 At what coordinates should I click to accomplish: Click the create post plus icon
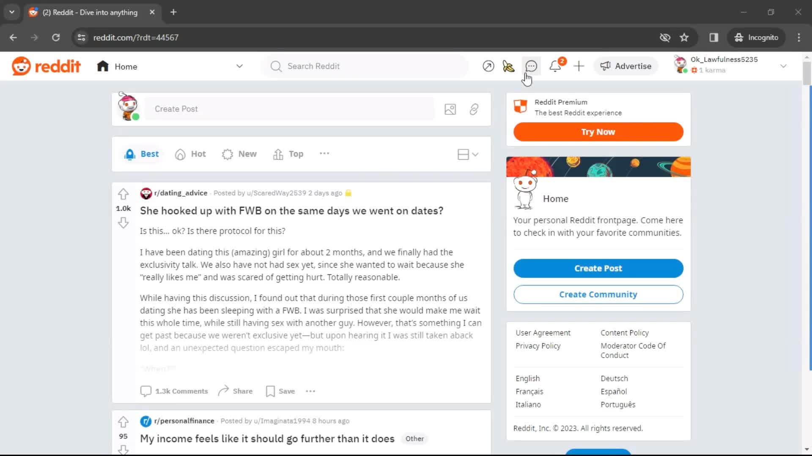pyautogui.click(x=579, y=66)
